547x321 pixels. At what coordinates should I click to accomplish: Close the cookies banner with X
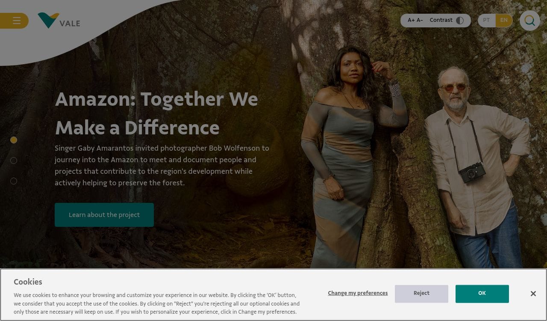click(x=533, y=294)
